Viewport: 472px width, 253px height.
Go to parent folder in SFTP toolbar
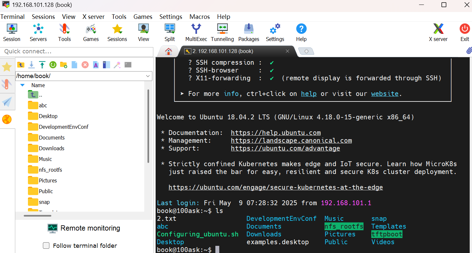pos(21,65)
